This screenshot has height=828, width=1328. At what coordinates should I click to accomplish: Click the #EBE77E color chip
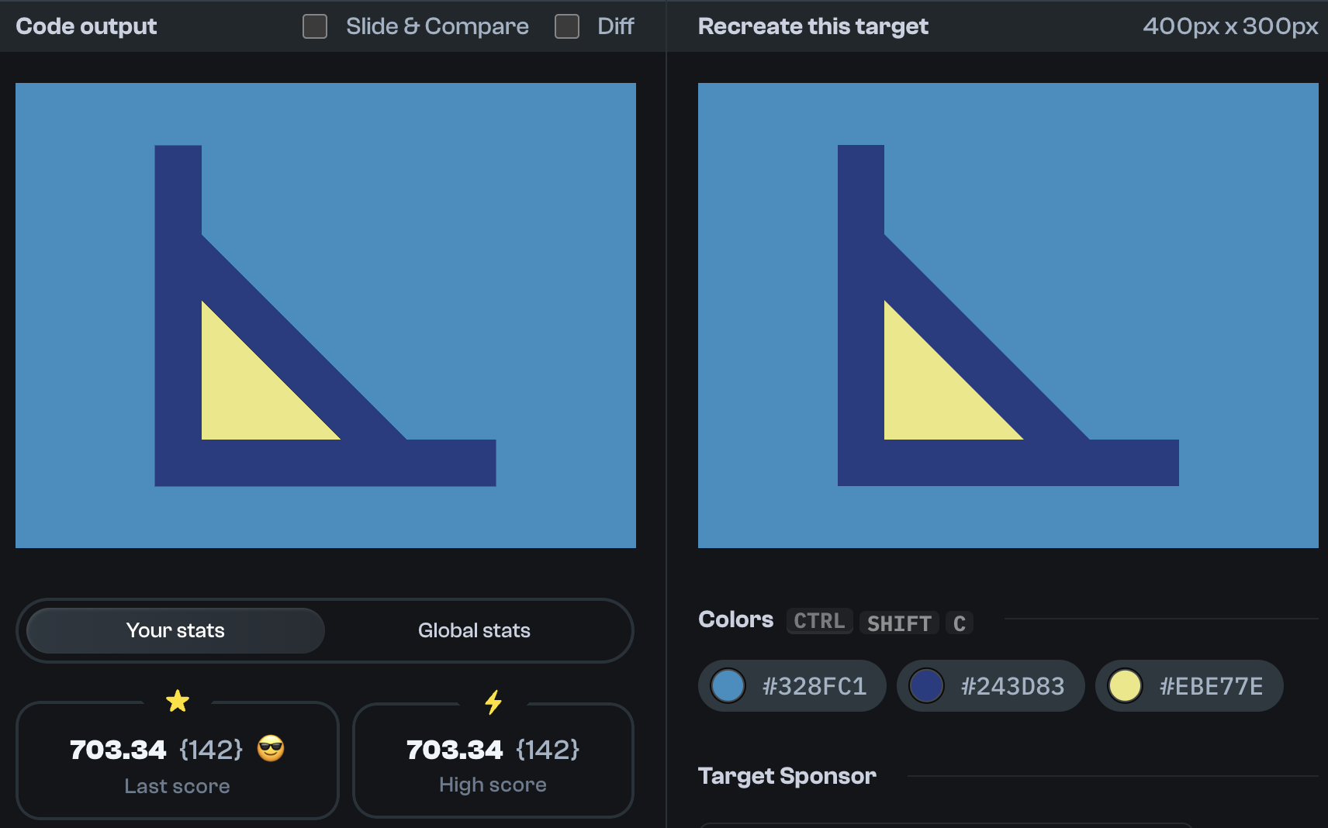1189,685
